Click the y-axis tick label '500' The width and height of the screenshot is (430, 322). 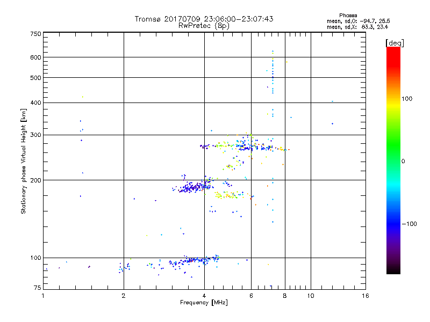[x=35, y=78]
